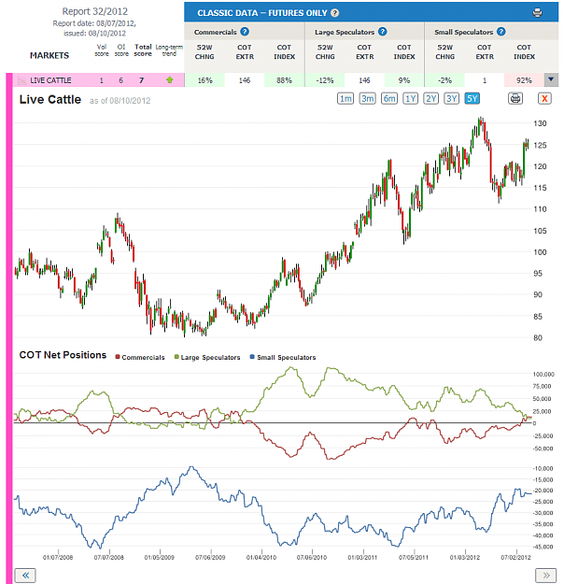Print the Live Cattle chart
Viewport: 564px width, 584px height.
[x=515, y=99]
